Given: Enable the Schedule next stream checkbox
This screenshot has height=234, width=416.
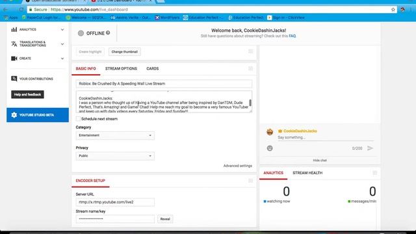Looking at the screenshot, I should click(x=78, y=118).
